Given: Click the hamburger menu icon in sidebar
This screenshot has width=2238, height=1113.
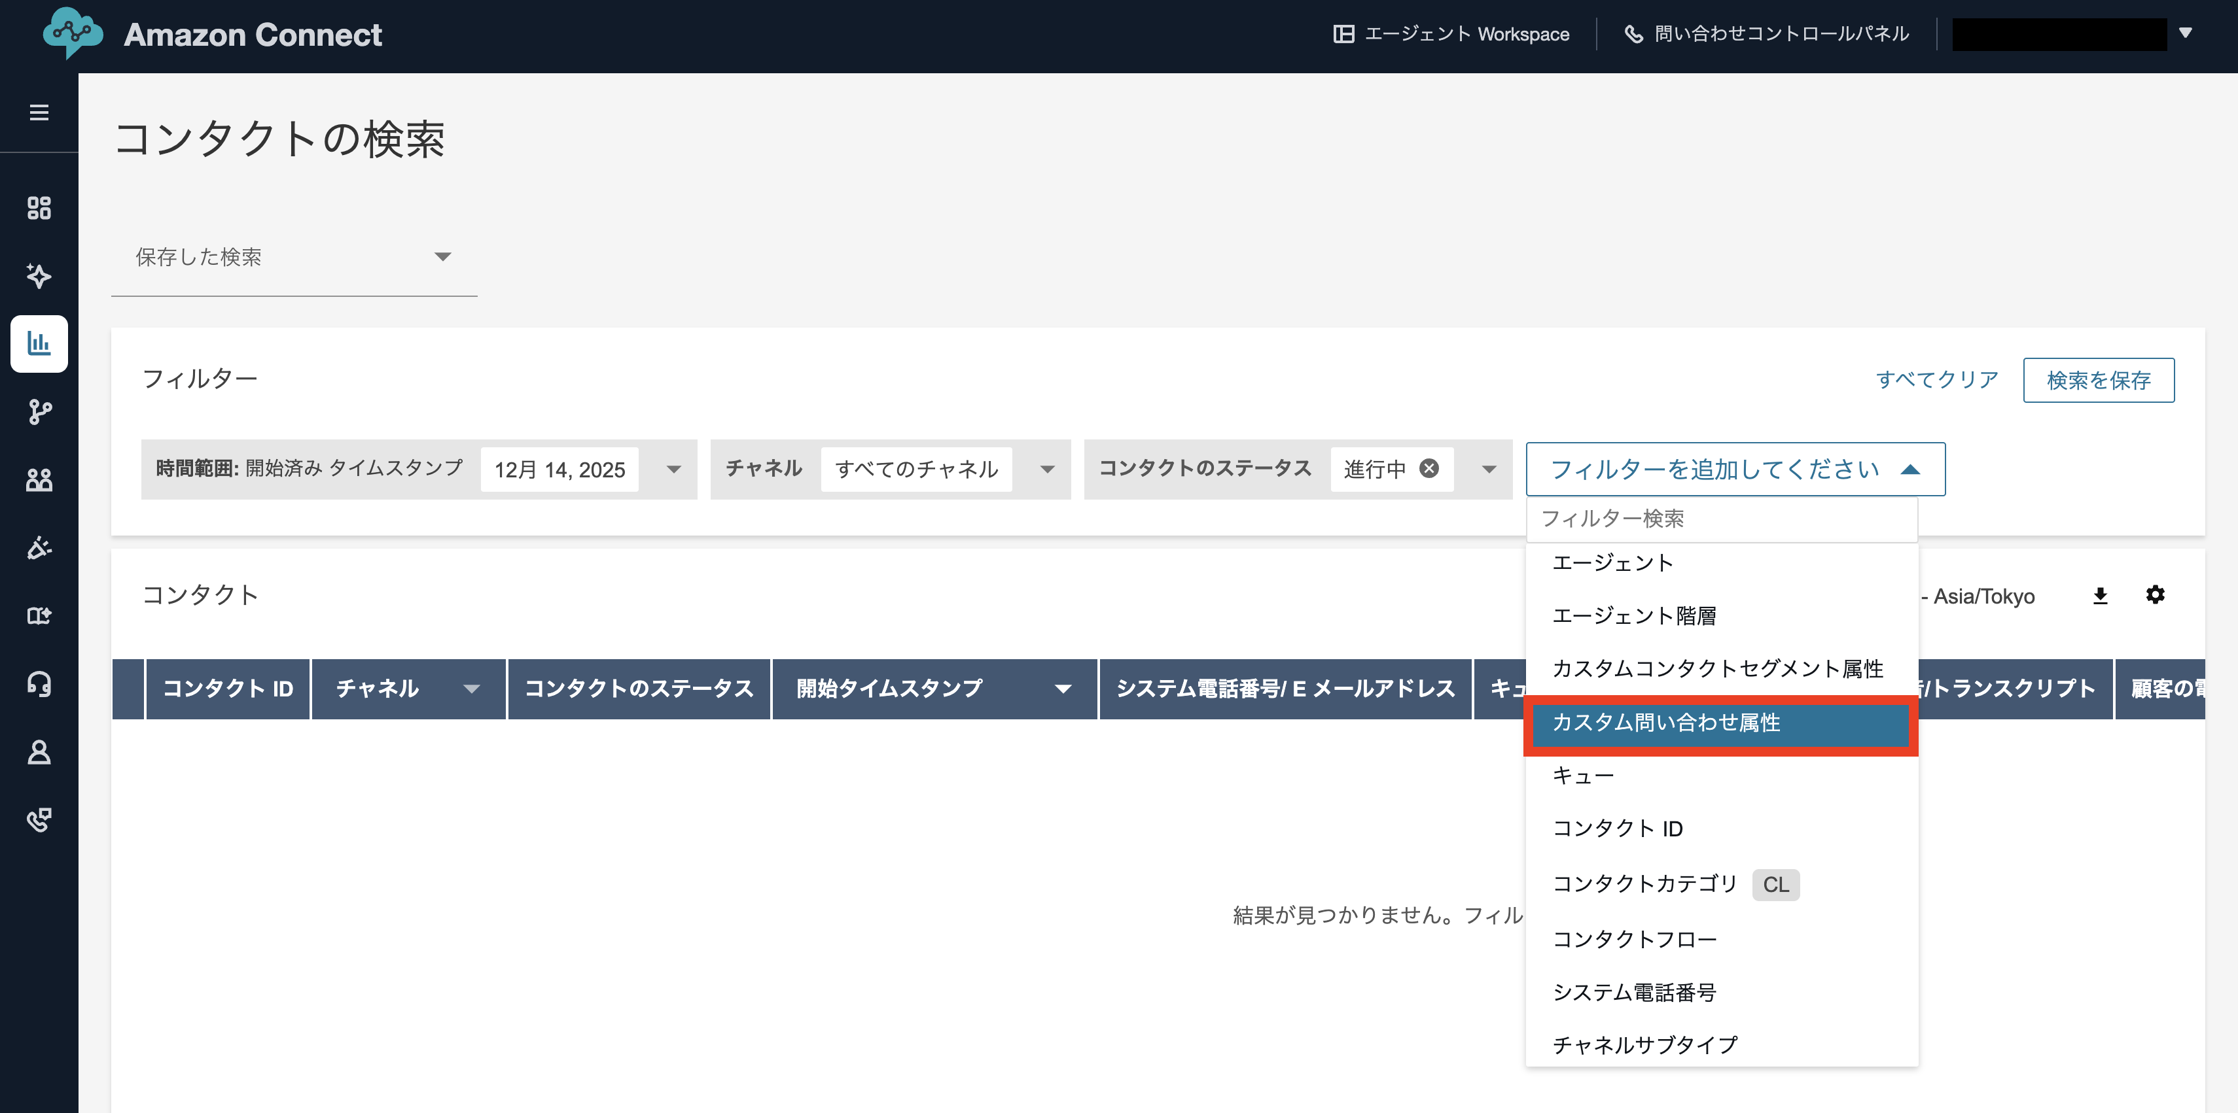Looking at the screenshot, I should click(x=39, y=112).
